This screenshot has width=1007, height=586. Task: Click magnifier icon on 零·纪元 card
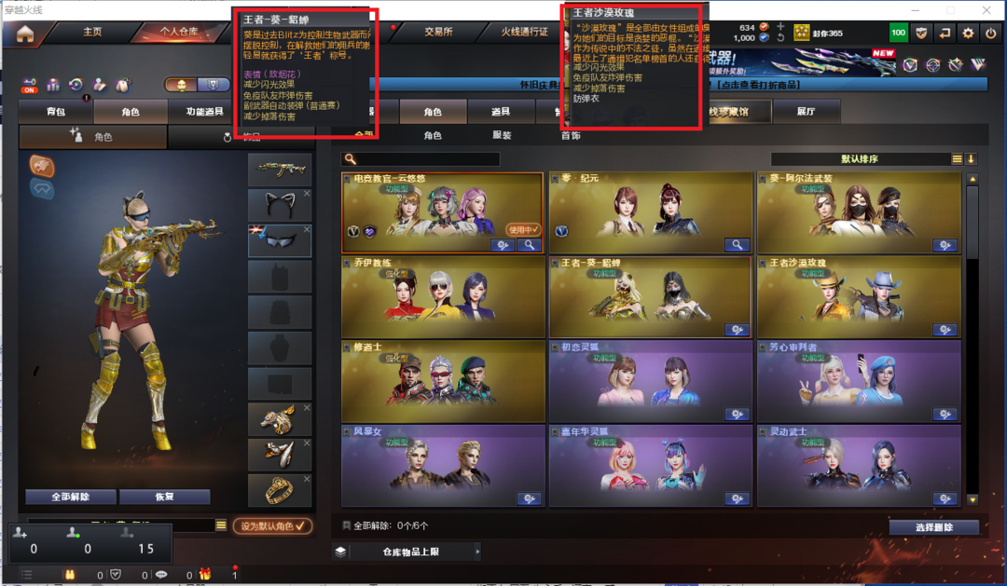pos(737,244)
